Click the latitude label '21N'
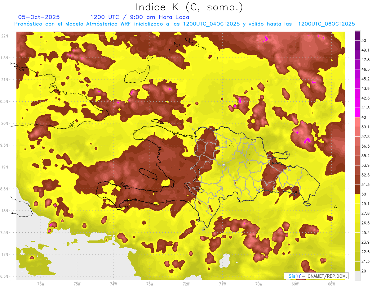 coord(5,80)
